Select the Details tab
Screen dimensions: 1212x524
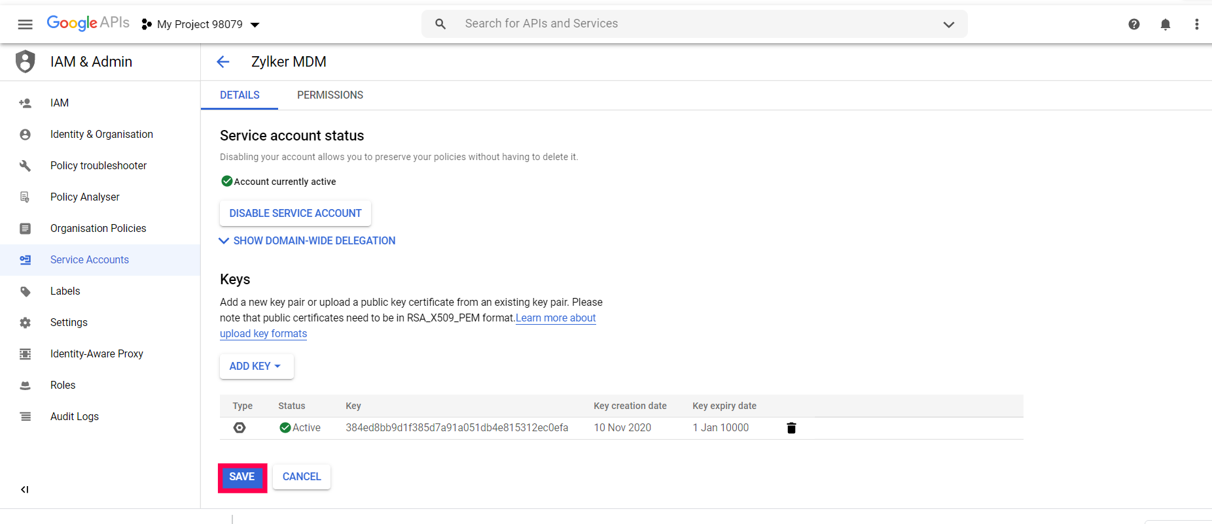(240, 95)
